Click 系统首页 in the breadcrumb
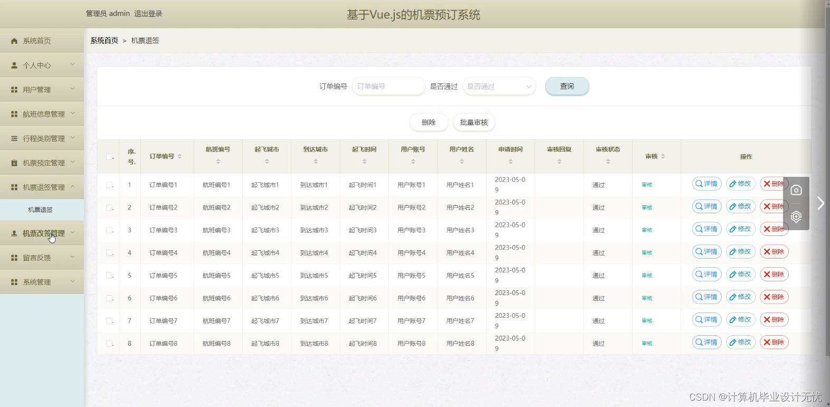 click(104, 41)
